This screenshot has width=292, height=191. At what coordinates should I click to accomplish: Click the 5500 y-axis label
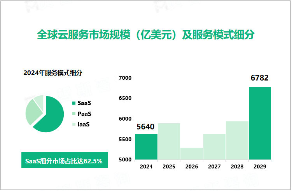pyautogui.click(x=125, y=139)
